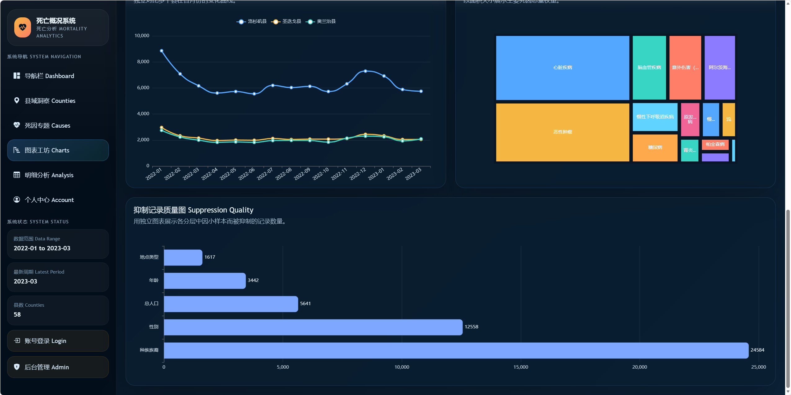
Task: Click the 恶性肿瘤 treemap block
Action: click(x=562, y=132)
